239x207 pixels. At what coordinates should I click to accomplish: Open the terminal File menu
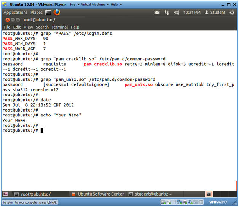click(x=7, y=27)
